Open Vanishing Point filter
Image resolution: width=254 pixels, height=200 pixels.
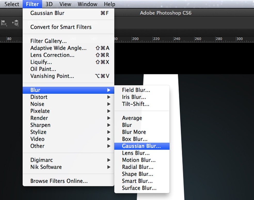point(68,76)
